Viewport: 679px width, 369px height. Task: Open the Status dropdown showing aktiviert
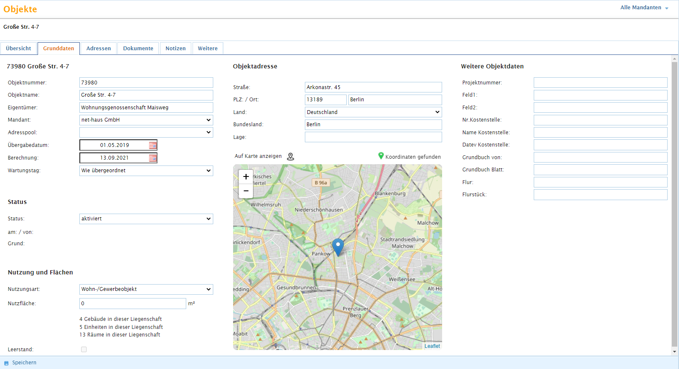tap(146, 219)
